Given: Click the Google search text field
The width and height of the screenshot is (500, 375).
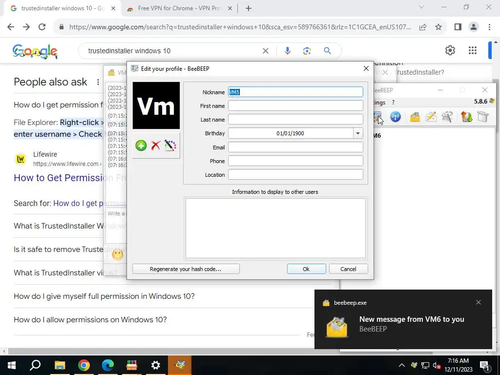Looking at the screenshot, I should [172, 51].
